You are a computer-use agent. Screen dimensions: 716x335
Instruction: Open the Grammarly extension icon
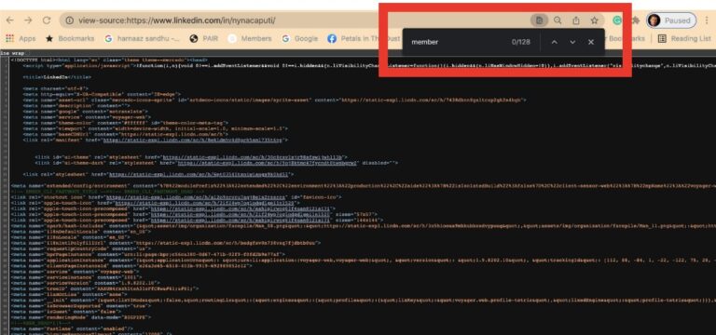(x=617, y=20)
